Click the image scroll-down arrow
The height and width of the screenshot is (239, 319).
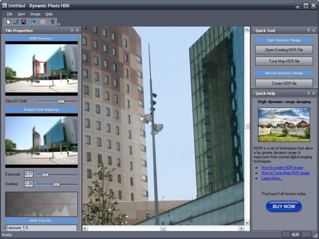(x=247, y=222)
